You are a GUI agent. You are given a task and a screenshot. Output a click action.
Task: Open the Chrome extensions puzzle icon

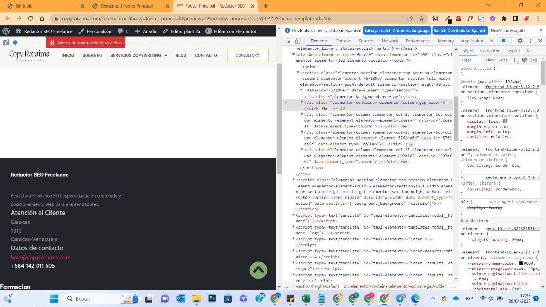(504, 19)
